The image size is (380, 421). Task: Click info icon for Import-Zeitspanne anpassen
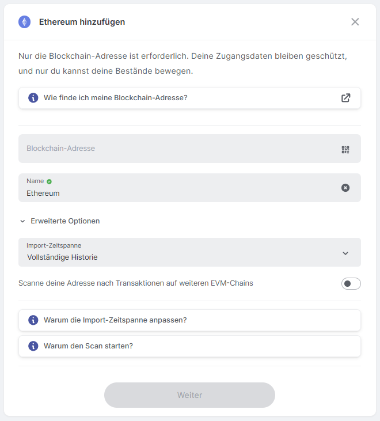(x=33, y=320)
